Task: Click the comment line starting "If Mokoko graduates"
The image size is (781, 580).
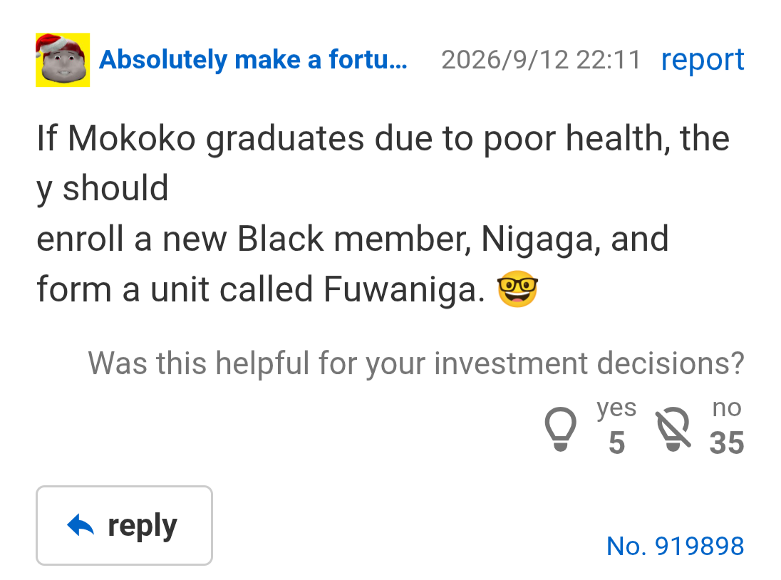Action: [383, 138]
